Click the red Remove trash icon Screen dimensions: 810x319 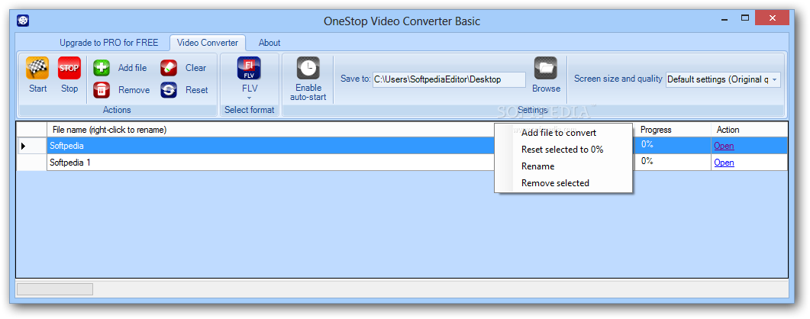[102, 90]
